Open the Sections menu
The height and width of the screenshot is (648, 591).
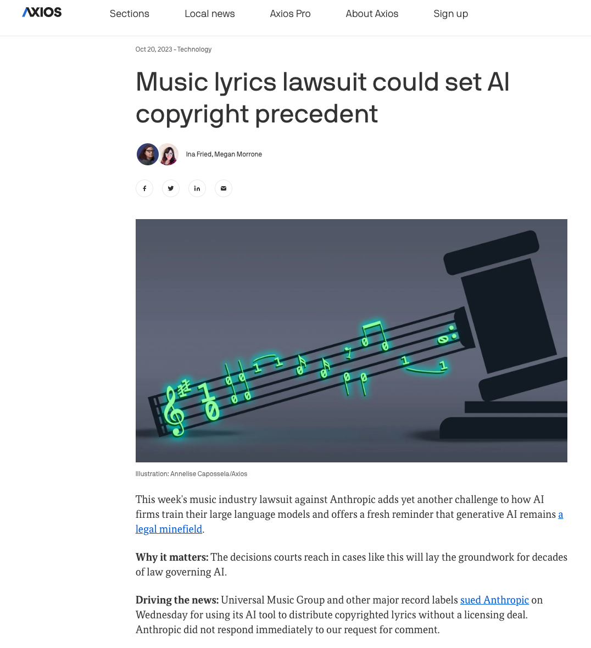[x=130, y=14]
